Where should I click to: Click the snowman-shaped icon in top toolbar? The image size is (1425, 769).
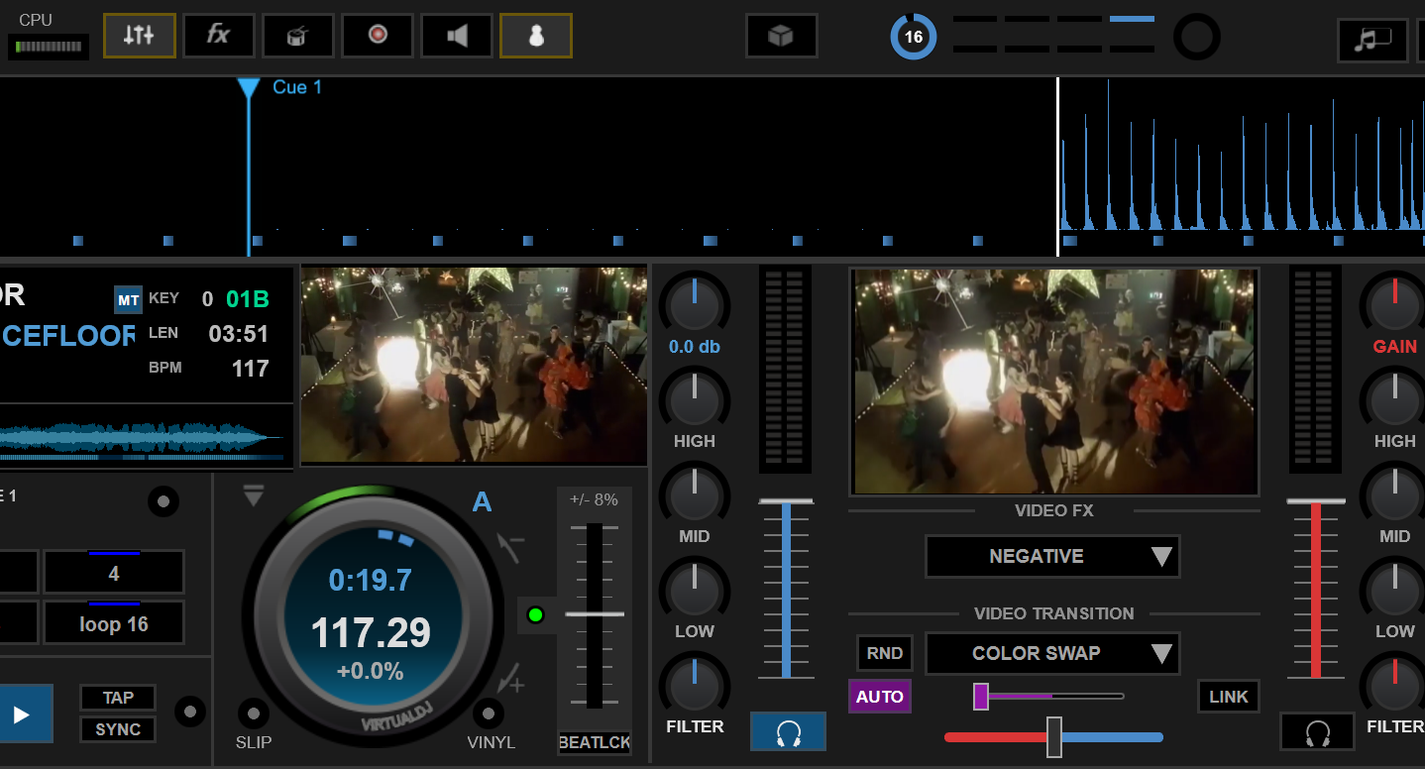click(x=536, y=36)
